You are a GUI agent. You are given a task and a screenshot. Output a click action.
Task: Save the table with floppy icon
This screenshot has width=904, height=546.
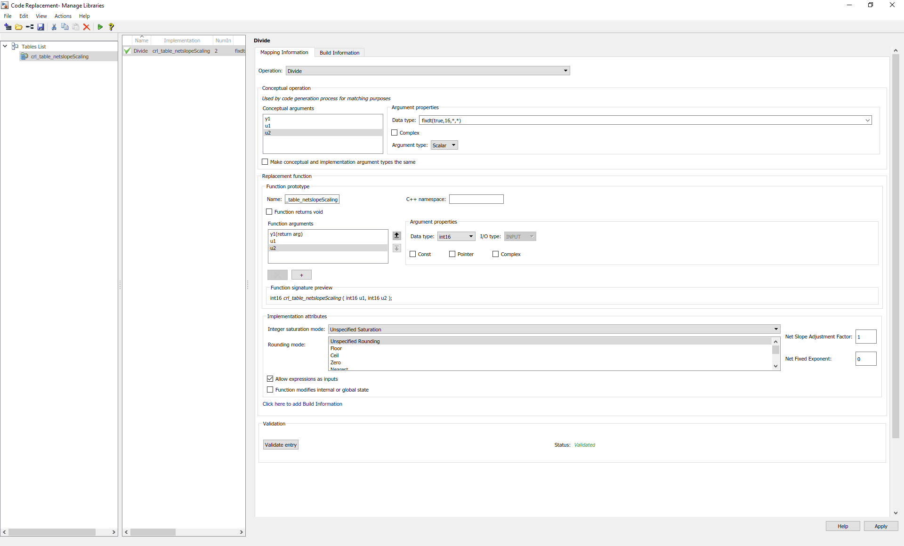click(41, 27)
